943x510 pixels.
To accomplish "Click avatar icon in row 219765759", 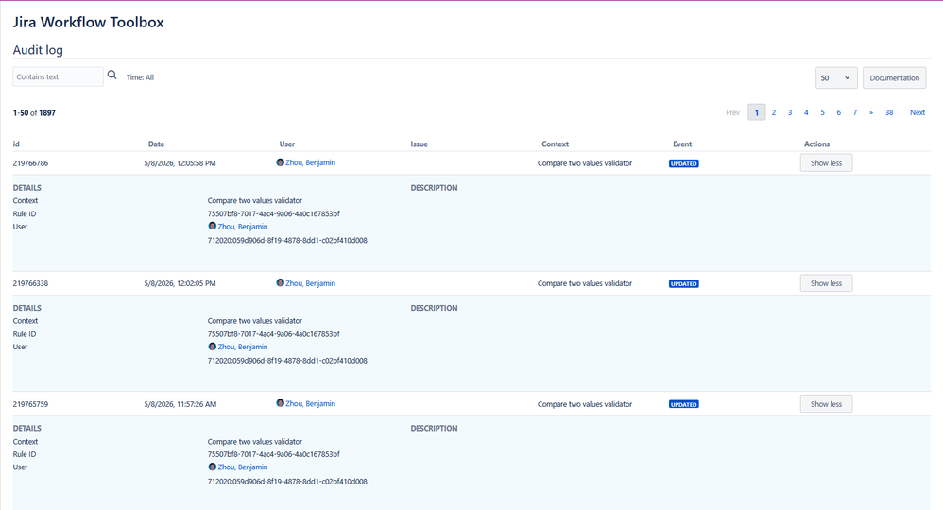I will (281, 403).
